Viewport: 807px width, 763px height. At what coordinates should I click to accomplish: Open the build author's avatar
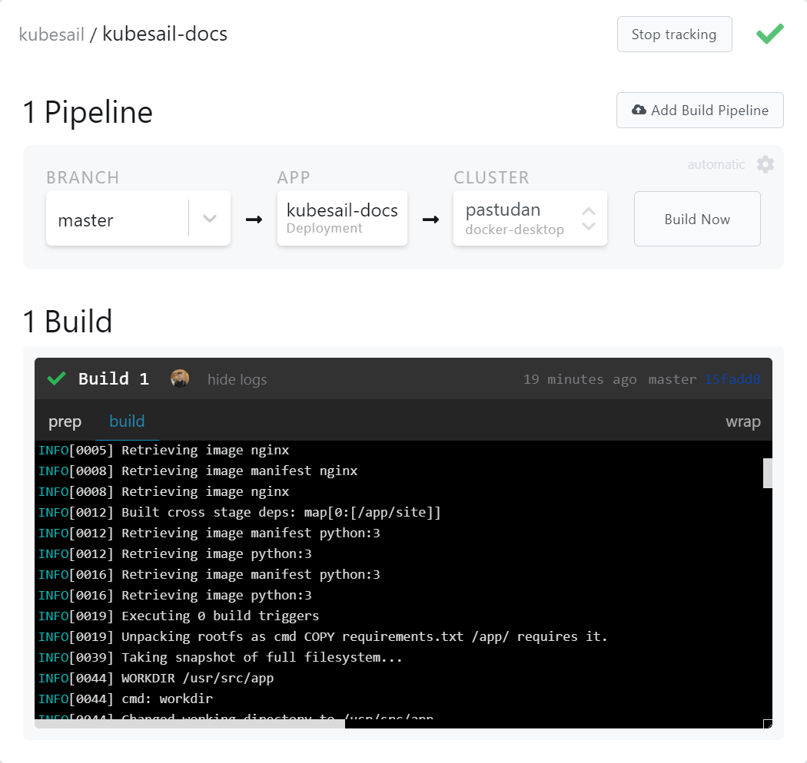pyautogui.click(x=180, y=378)
